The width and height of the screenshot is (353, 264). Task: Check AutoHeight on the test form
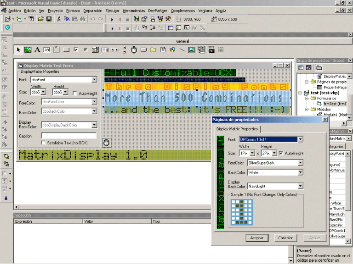[75, 93]
